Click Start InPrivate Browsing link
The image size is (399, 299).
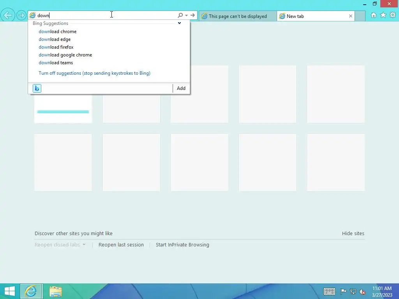coord(182,244)
